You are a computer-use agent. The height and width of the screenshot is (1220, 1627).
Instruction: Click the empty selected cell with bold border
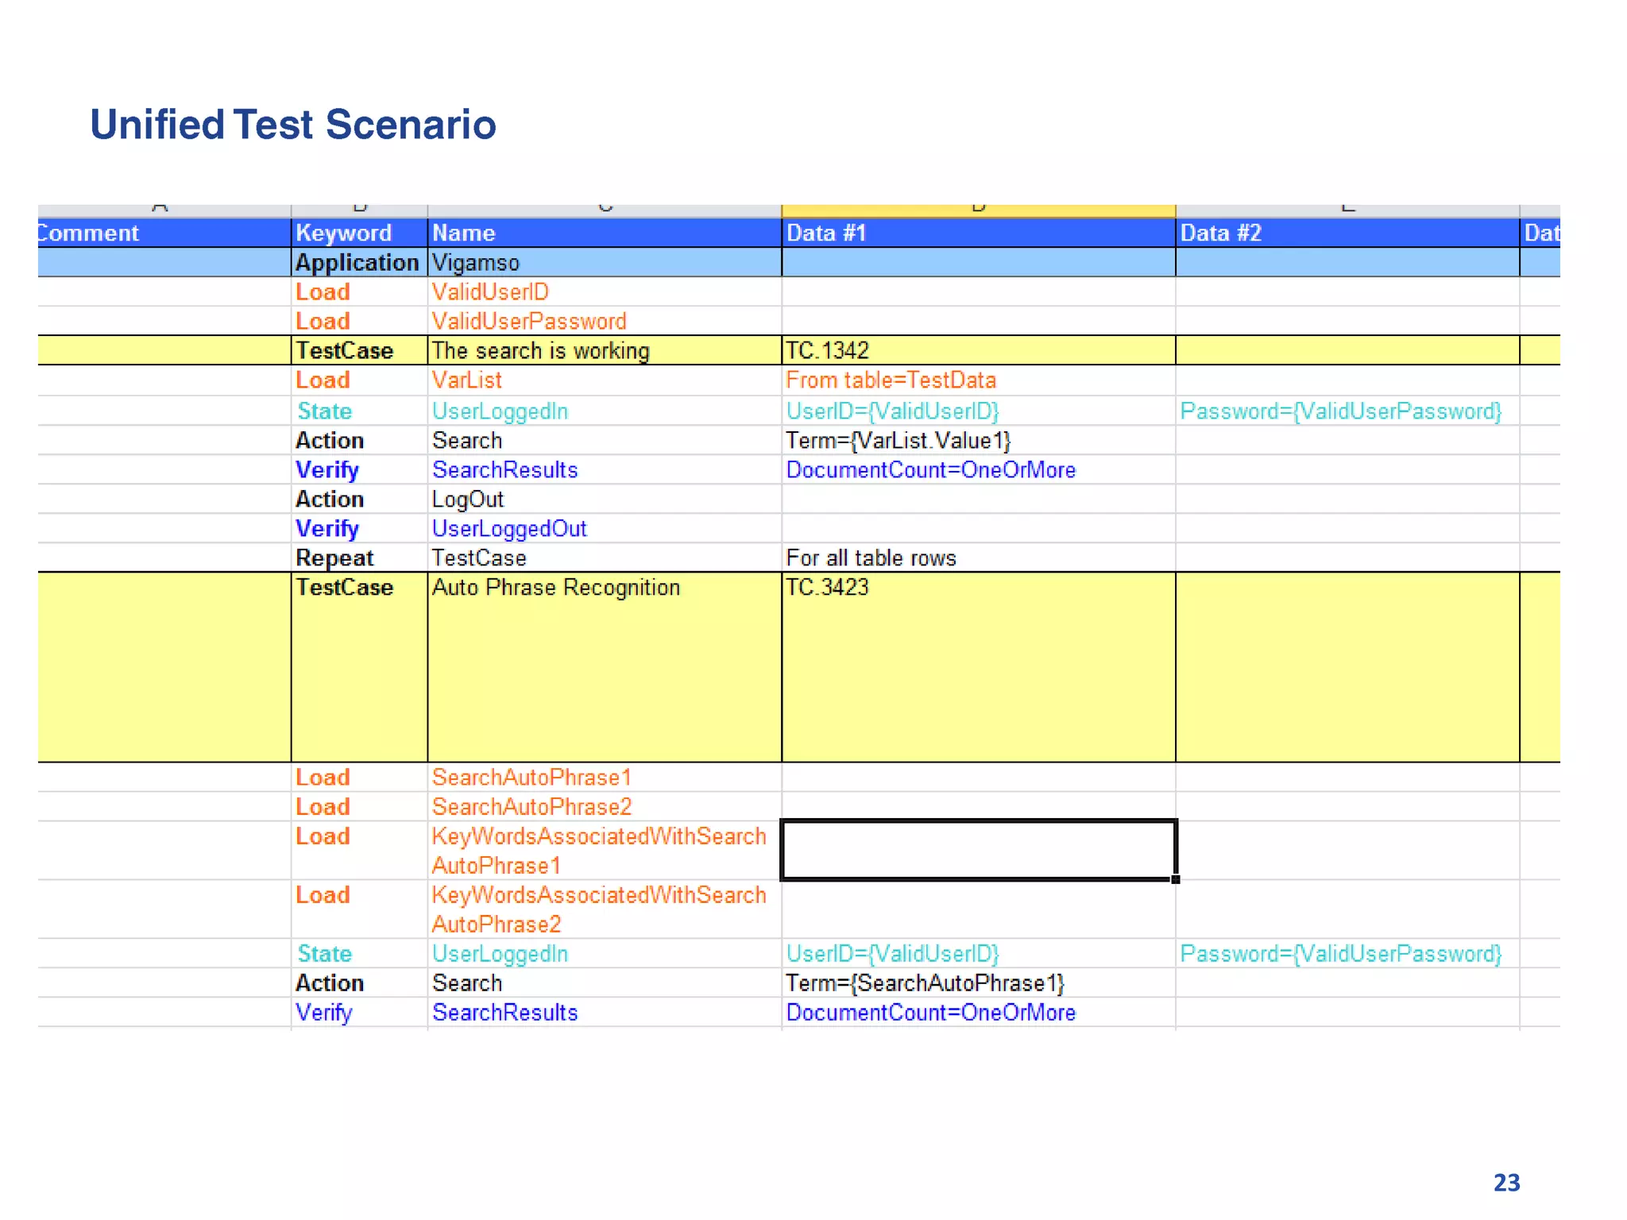(977, 850)
